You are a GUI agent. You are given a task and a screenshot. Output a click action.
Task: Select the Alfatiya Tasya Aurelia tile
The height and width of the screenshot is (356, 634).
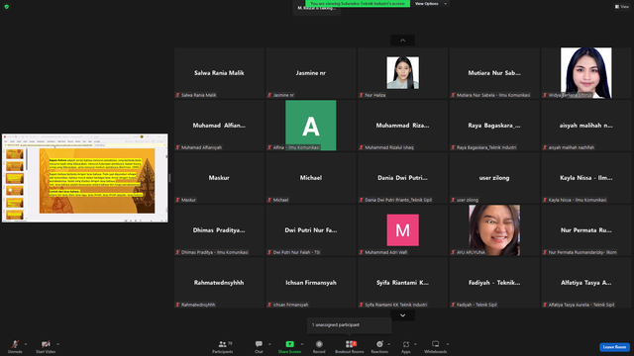585,283
